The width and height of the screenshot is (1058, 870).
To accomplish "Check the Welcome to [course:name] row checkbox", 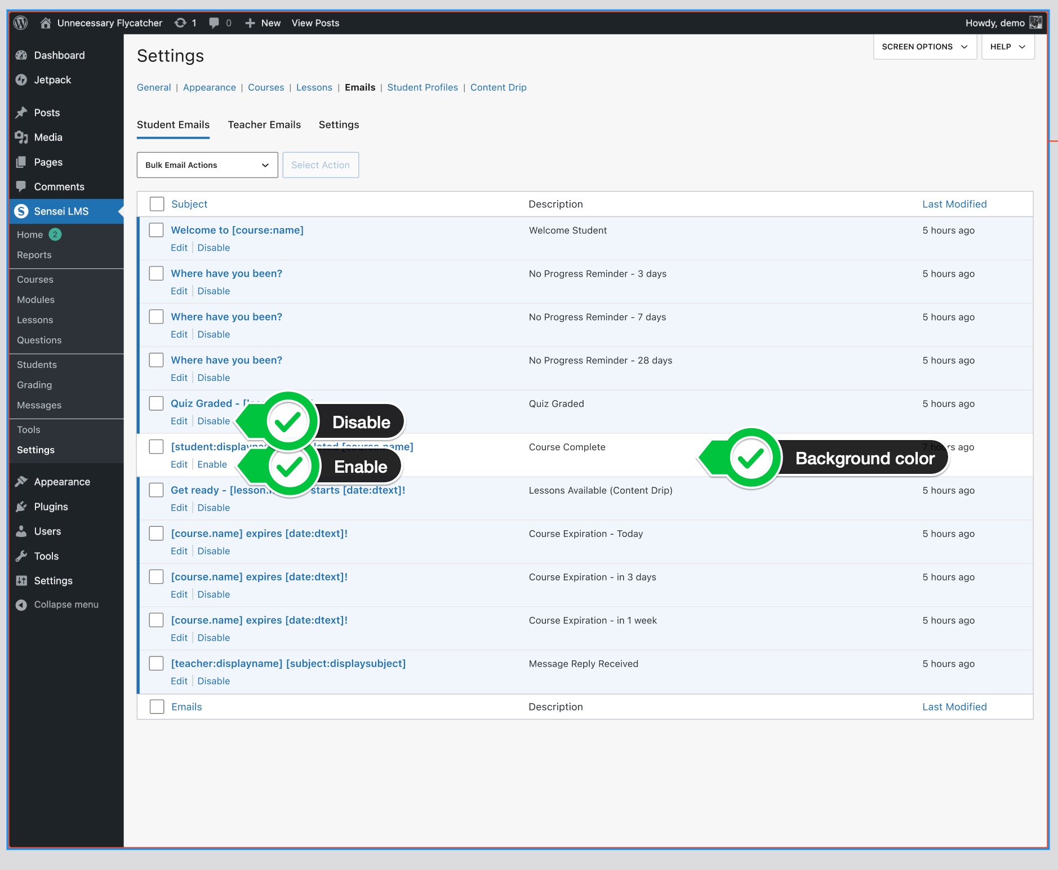I will (x=156, y=230).
